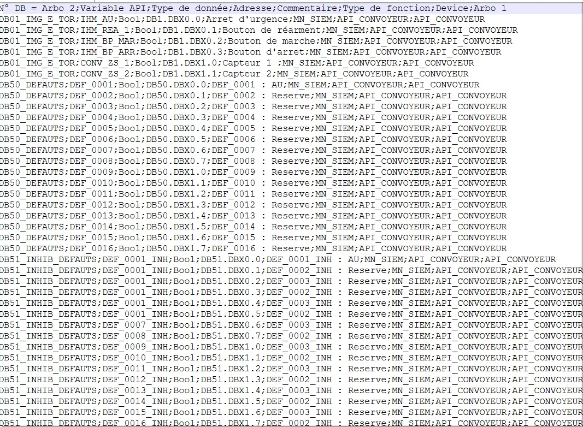Click address "DB50.DBX1.6"
This screenshot has width=583, height=427.
click(x=176, y=238)
